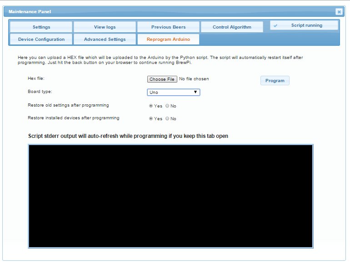350x264 pixels.
Task: Close the Maintenance Panel dialog
Action: (x=339, y=12)
